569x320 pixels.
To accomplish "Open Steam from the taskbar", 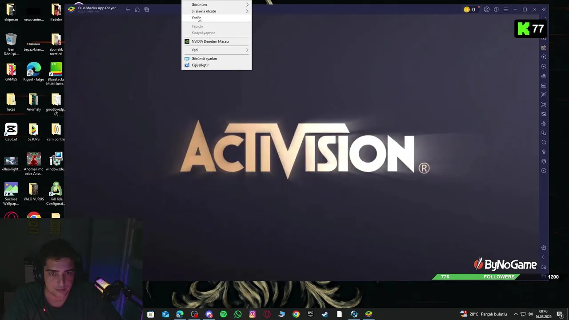I will click(325, 314).
